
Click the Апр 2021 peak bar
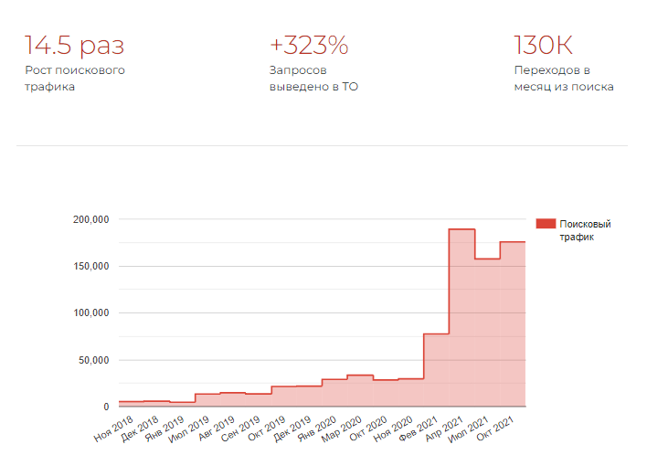[461, 318]
